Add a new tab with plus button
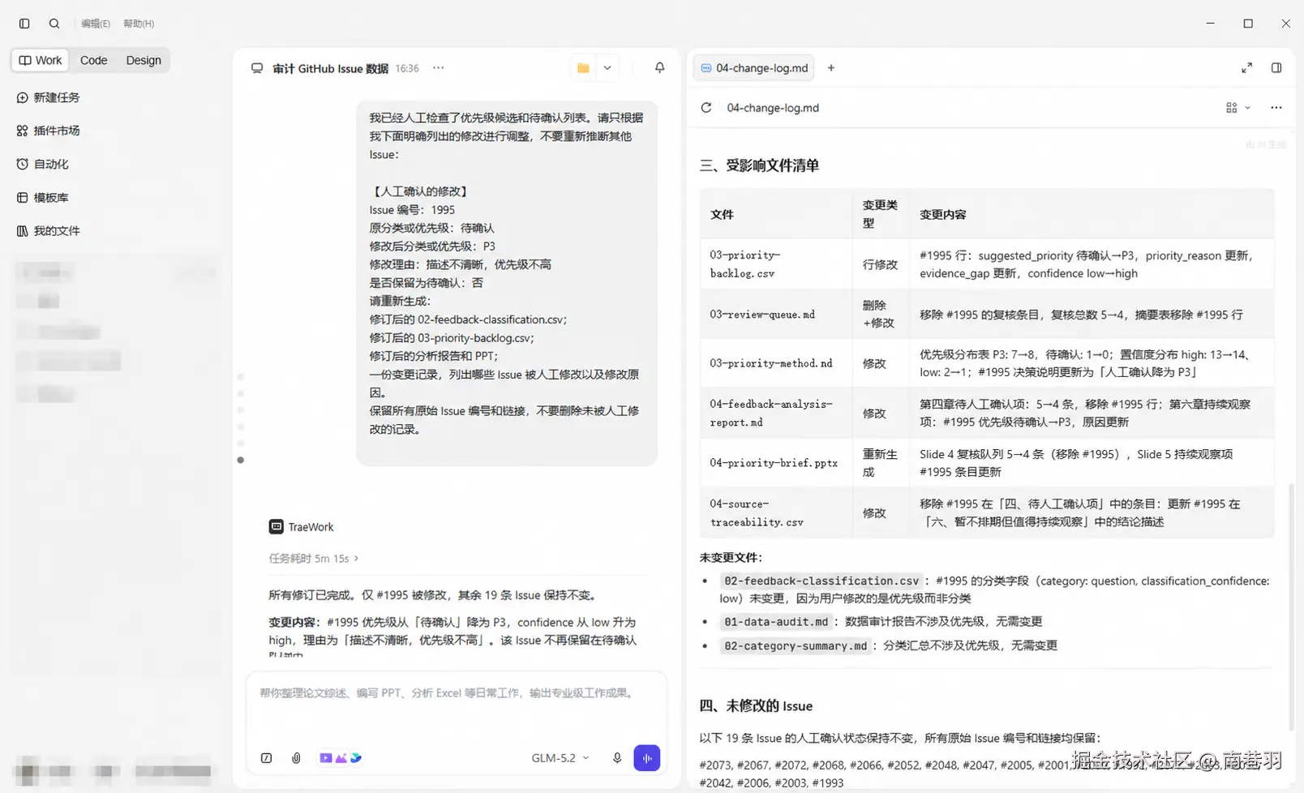The image size is (1304, 793). [831, 68]
